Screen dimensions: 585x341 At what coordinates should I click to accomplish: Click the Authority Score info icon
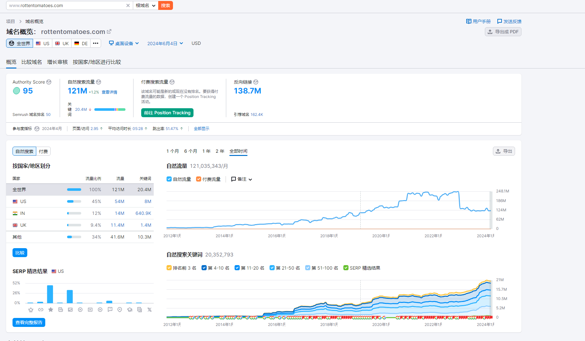(x=49, y=82)
